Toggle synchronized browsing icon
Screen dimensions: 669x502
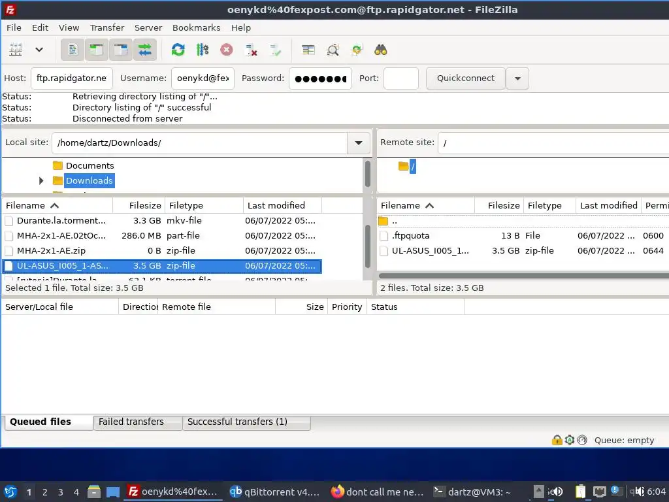click(357, 50)
